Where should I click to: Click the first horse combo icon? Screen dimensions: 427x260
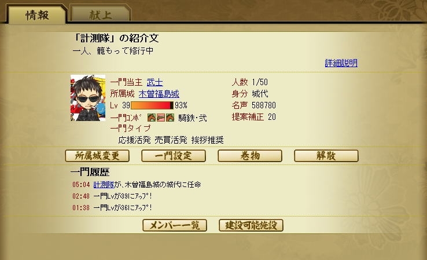click(152, 118)
